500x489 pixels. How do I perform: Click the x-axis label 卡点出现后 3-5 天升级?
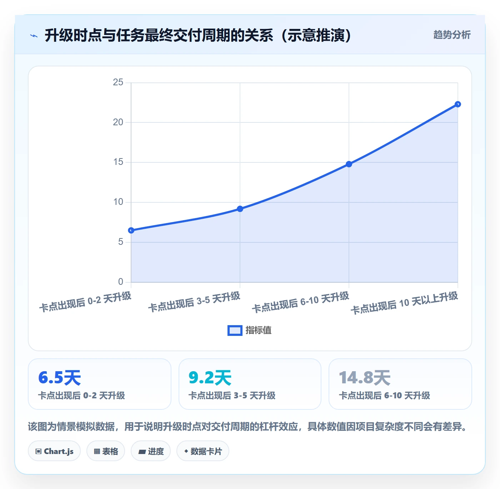point(195,302)
